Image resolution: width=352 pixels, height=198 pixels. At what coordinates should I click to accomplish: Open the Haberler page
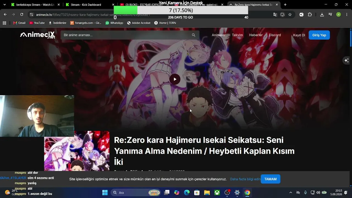coord(256,35)
